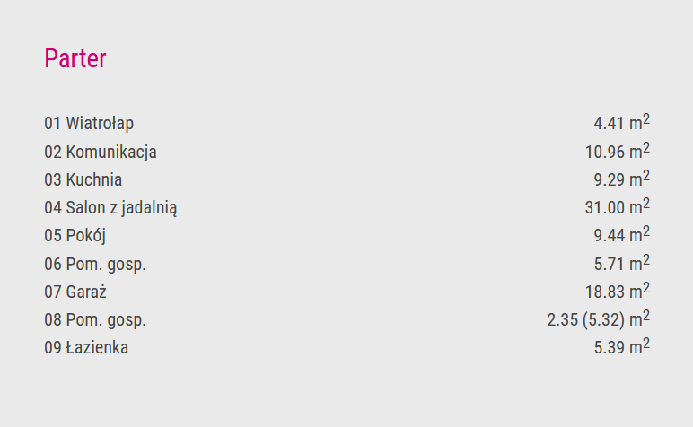This screenshot has width=693, height=427.
Task: Click the Parter heading
Action: (x=75, y=58)
